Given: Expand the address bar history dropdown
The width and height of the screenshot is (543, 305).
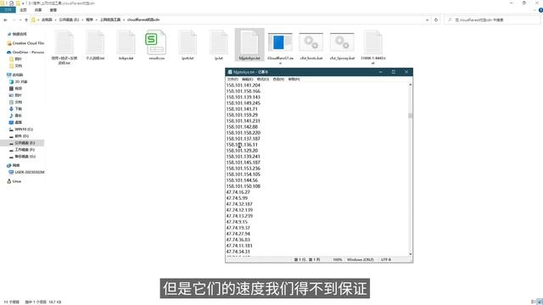Looking at the screenshot, I should coord(427,20).
